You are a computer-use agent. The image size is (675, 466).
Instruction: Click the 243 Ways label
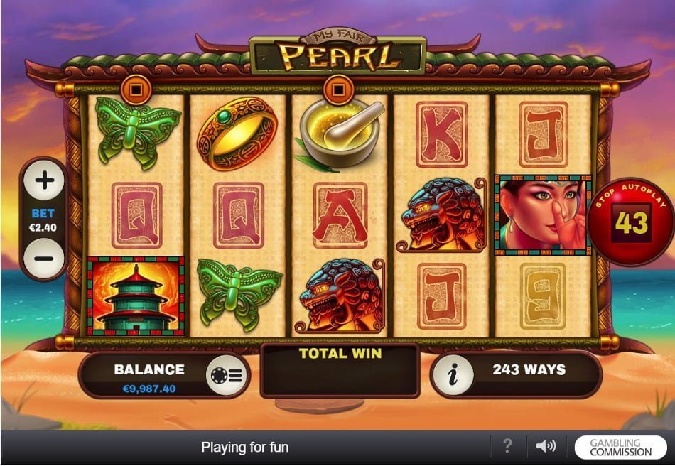(529, 369)
